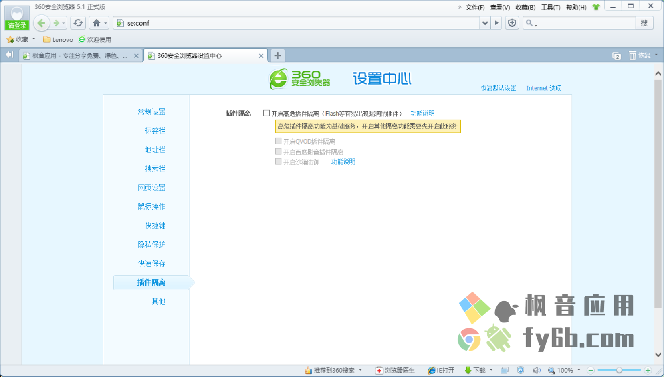Select 快捷键 settings category
The image size is (664, 377).
click(x=155, y=225)
